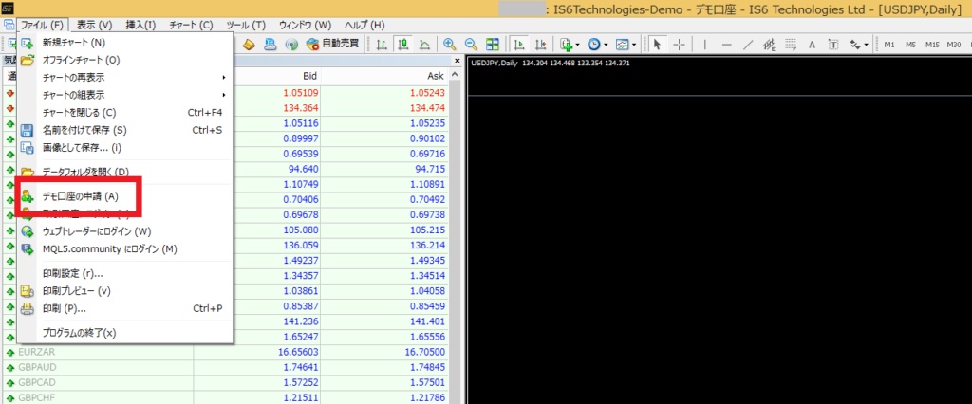972x404 pixels.
Task: Select 印刷 (P)... menu entry
Action: pyautogui.click(x=124, y=308)
